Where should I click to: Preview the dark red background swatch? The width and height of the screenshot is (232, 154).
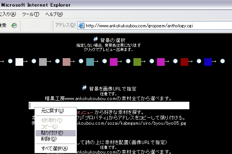pos(184,62)
